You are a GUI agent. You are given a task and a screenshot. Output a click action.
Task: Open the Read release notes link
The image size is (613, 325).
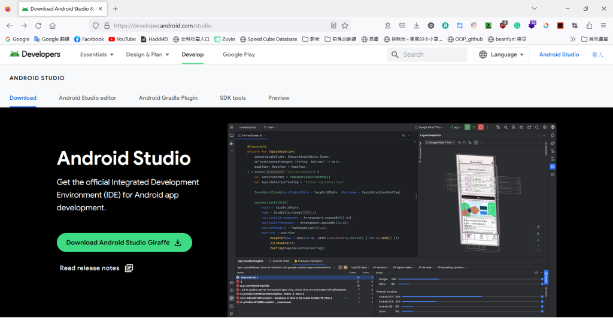click(x=96, y=268)
